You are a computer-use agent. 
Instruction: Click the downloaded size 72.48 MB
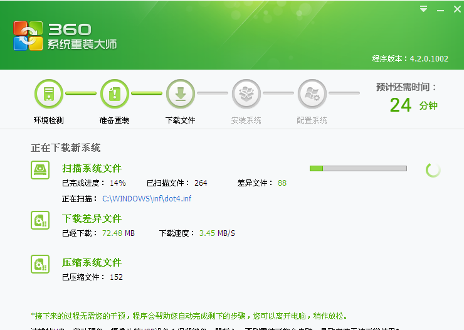(x=119, y=233)
